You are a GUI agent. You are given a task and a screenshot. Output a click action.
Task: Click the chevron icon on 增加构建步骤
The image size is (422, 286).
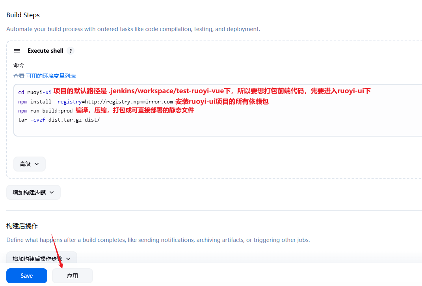click(x=52, y=192)
